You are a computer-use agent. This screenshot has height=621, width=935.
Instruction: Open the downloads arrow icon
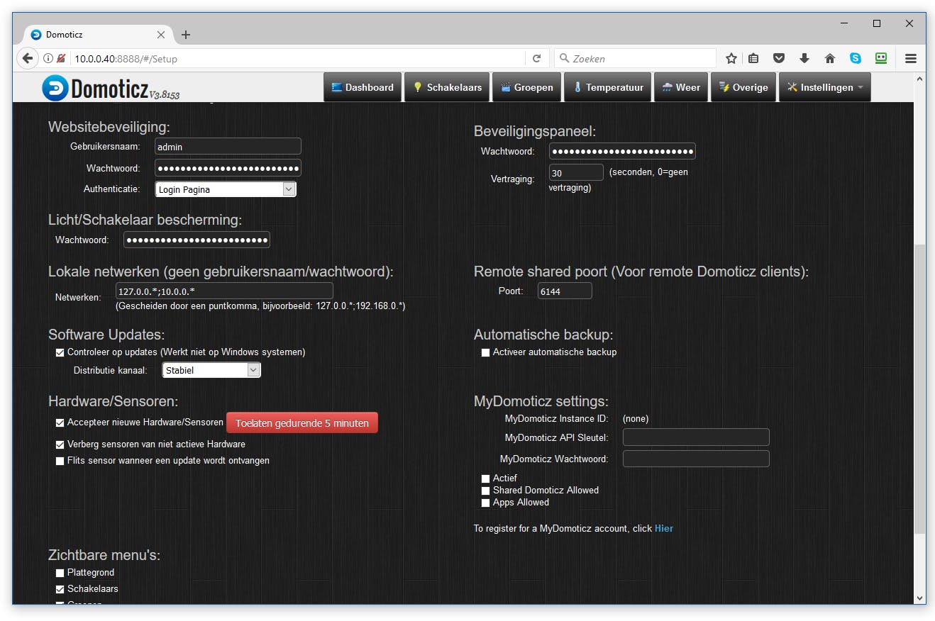tap(804, 59)
